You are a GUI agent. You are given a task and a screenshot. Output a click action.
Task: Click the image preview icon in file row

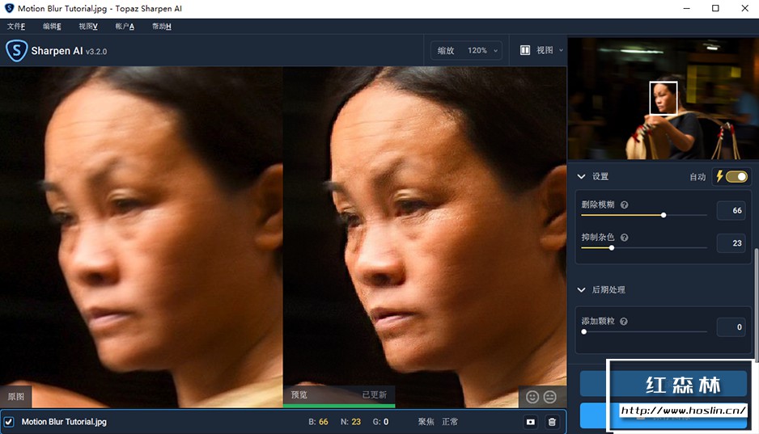pos(531,422)
